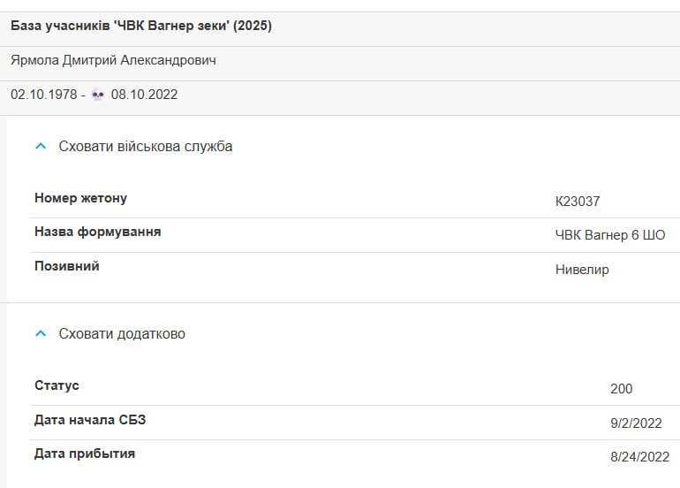The image size is (680, 488).
Task: Select the value ЧВК Вагнер 6 ШО
Action: [x=610, y=235]
